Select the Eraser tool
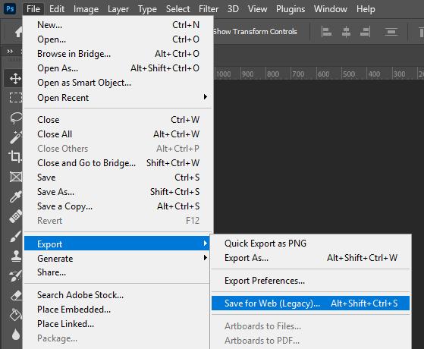 click(16, 295)
